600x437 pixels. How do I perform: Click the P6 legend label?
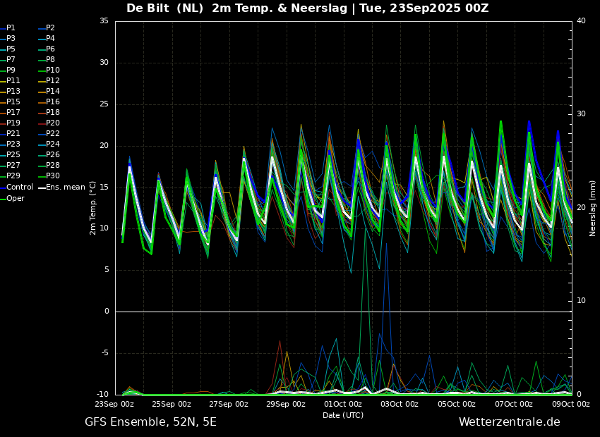tap(50, 49)
